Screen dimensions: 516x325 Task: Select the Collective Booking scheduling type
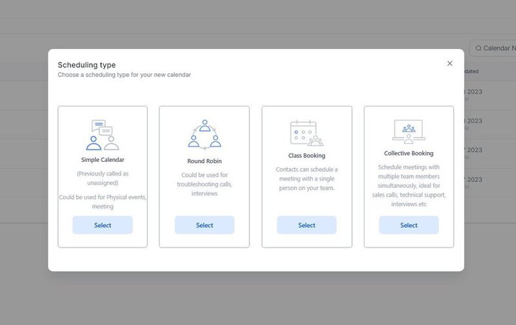(409, 225)
